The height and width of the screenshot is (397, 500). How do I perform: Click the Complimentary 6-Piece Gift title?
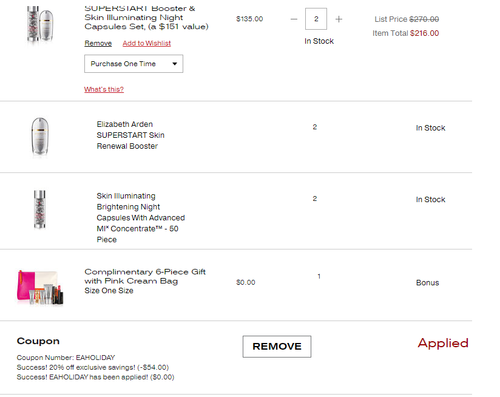coord(145,276)
